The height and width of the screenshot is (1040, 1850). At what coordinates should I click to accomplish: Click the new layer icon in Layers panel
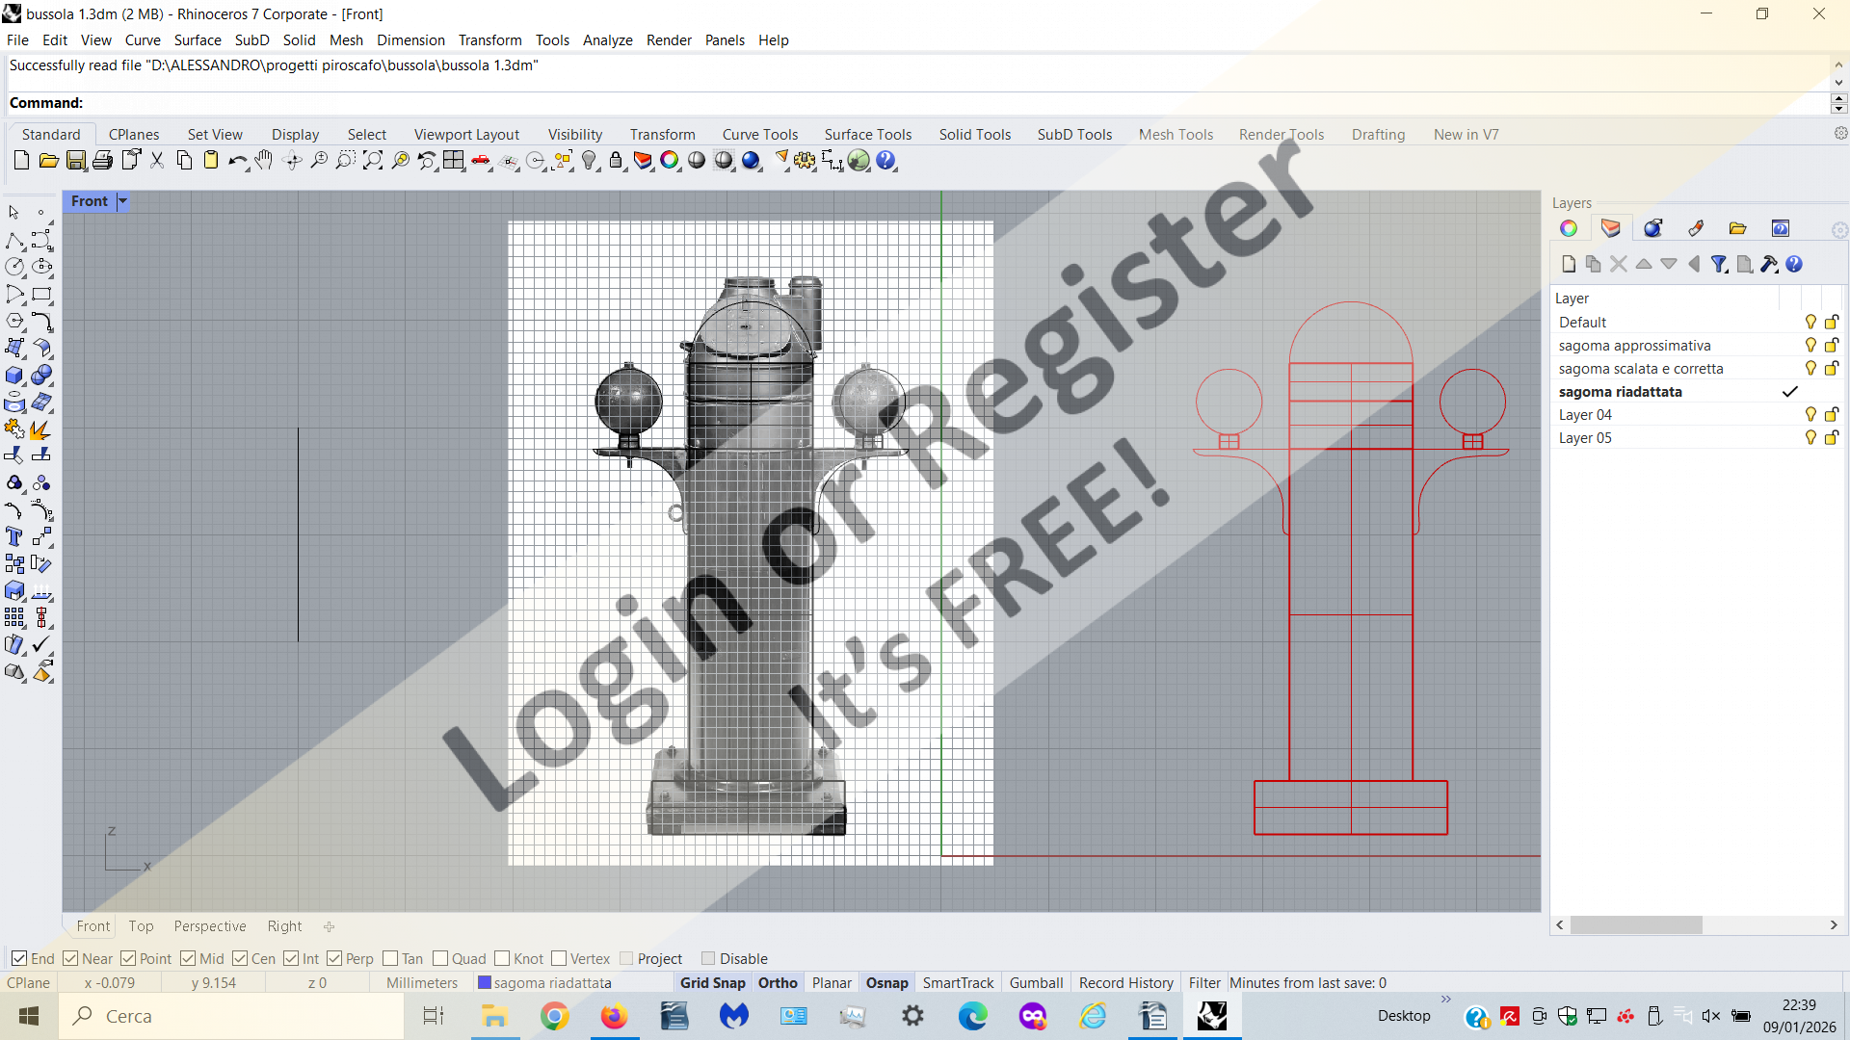[1569, 264]
